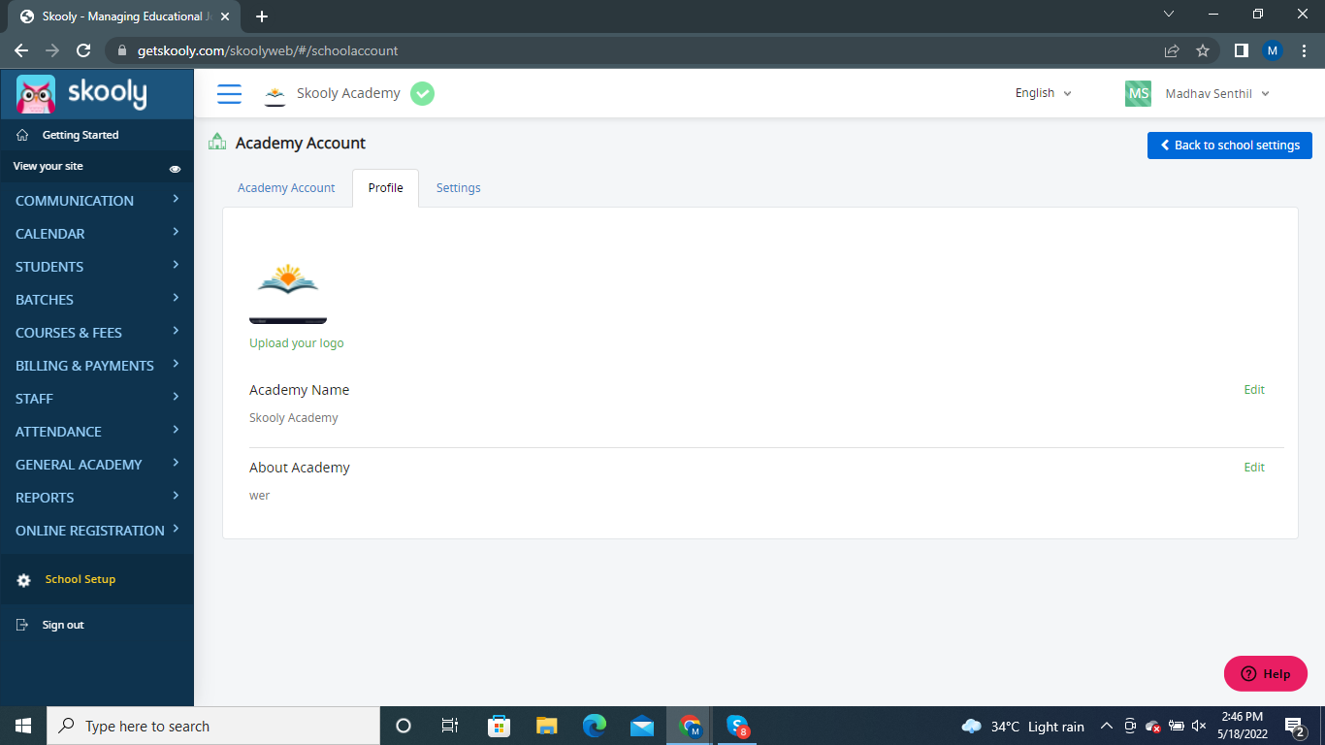The image size is (1325, 745).
Task: Expand the GENERAL ACADEMY menu
Action: pos(97,465)
